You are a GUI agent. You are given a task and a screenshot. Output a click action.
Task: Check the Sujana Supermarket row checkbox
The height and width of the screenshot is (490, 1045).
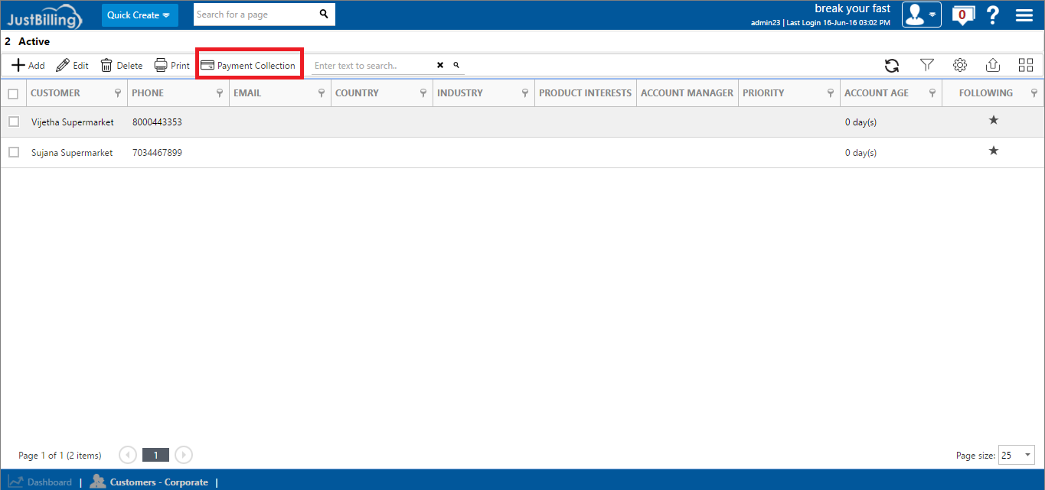tap(13, 152)
